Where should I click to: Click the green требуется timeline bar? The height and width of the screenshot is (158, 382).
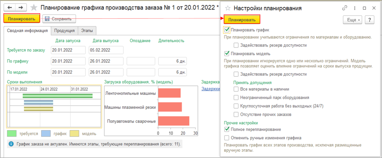pos(57,96)
